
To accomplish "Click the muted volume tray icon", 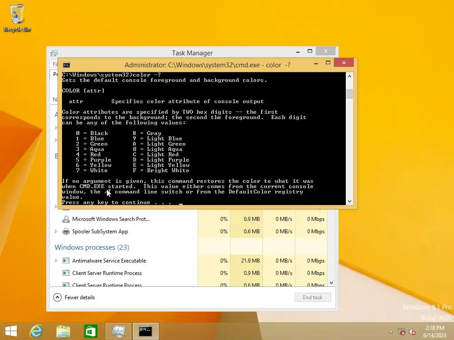I will pyautogui.click(x=412, y=332).
